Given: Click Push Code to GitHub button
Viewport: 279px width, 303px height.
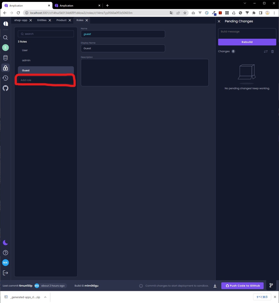Looking at the screenshot, I should (243, 286).
